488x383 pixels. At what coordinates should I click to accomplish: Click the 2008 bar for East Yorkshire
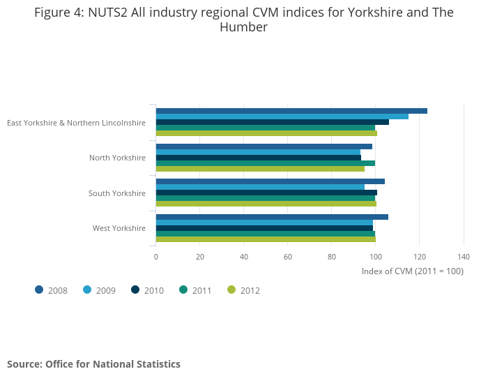pos(291,111)
